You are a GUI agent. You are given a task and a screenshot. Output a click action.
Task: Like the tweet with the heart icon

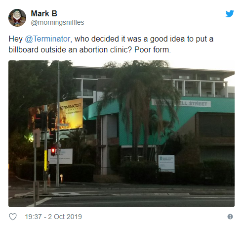(13, 217)
